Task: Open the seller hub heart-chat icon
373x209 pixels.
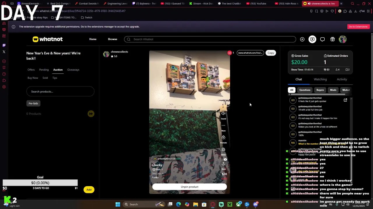Action: point(312,39)
